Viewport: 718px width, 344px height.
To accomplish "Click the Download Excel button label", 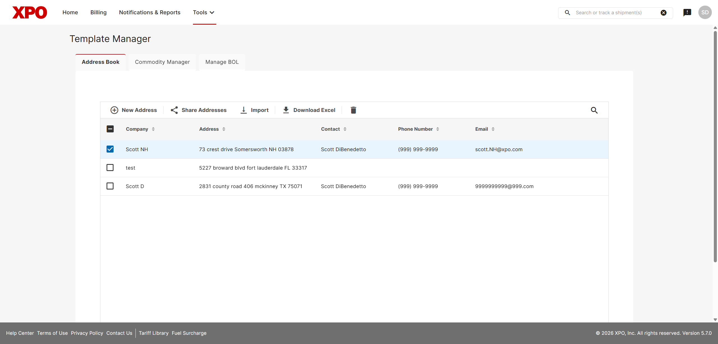I will click(x=314, y=110).
